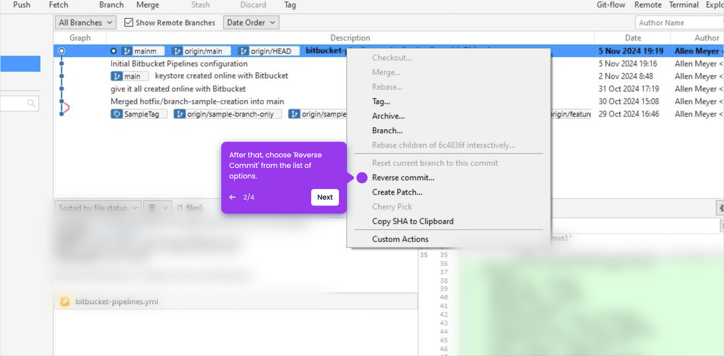
Task: Click the Merge toolbar button
Action: 148,5
